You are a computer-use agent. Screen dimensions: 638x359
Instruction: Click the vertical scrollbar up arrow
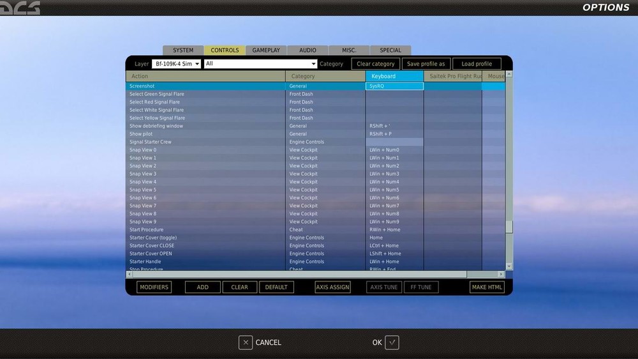click(509, 74)
